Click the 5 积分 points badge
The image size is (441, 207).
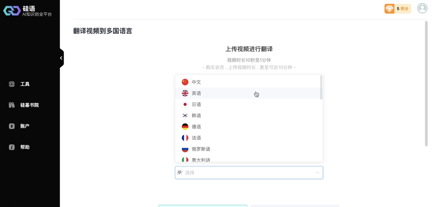click(402, 9)
